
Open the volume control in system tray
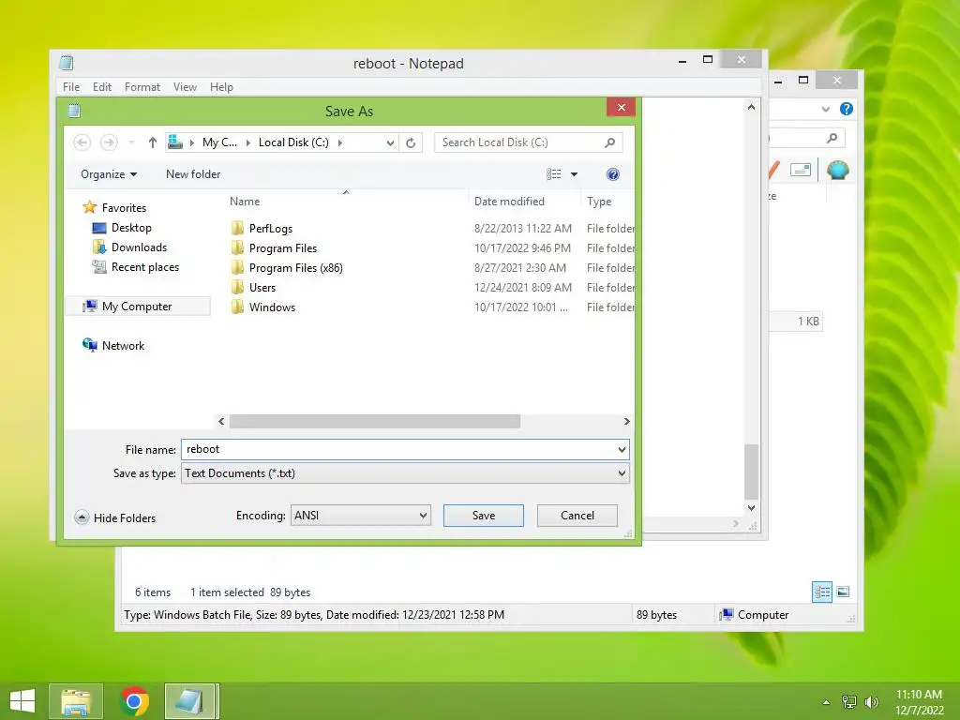click(871, 701)
